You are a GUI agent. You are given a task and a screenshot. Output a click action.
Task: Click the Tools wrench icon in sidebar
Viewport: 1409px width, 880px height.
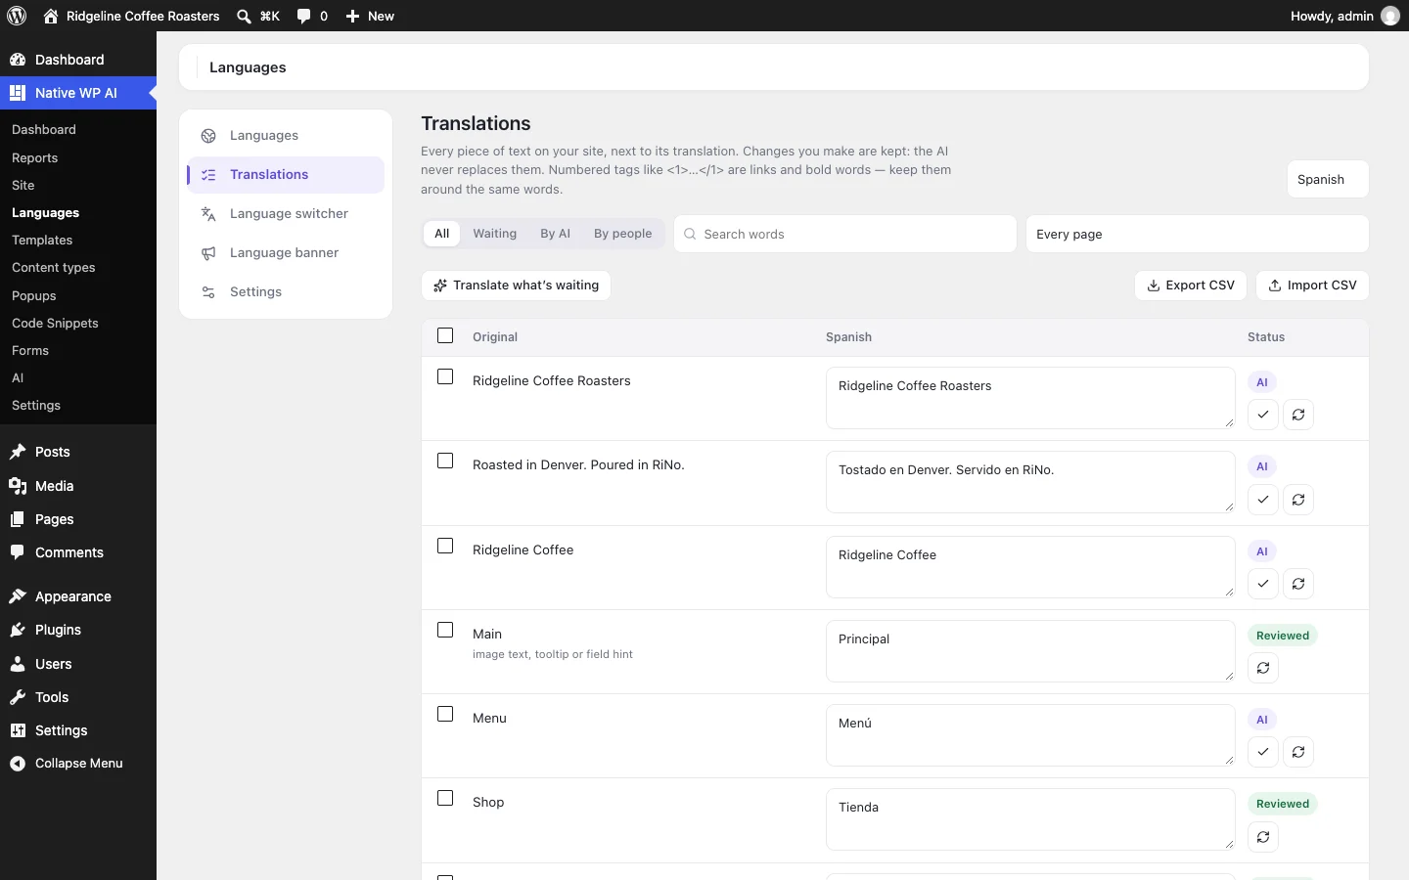[x=18, y=697]
